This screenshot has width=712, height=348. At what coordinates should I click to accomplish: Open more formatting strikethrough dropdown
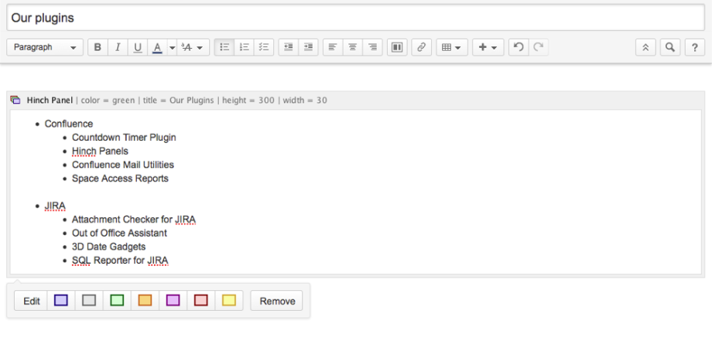point(193,47)
